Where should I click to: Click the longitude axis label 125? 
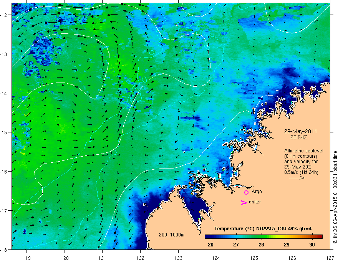point(254,258)
